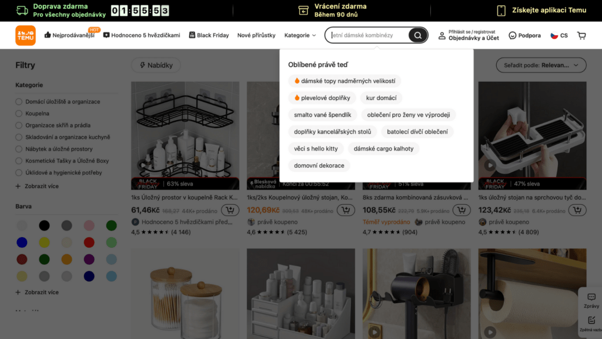Expand the Kategorie dropdown menu
Image resolution: width=602 pixels, height=339 pixels.
300,35
